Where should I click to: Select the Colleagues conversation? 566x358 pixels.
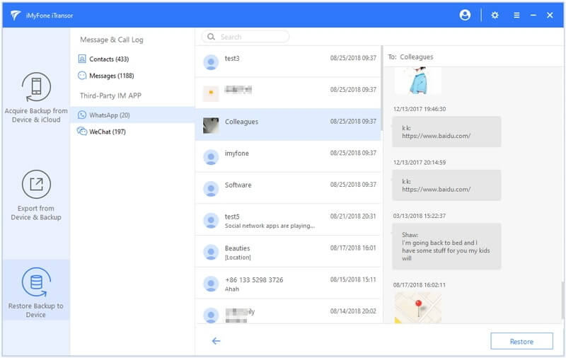[288, 125]
